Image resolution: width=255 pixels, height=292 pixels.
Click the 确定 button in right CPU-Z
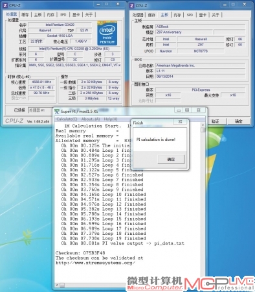tap(239, 121)
